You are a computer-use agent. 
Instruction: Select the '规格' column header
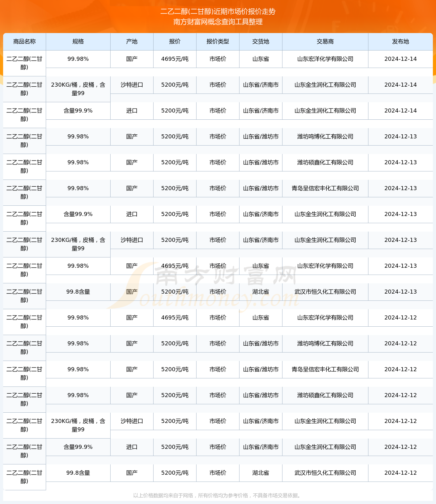click(78, 41)
